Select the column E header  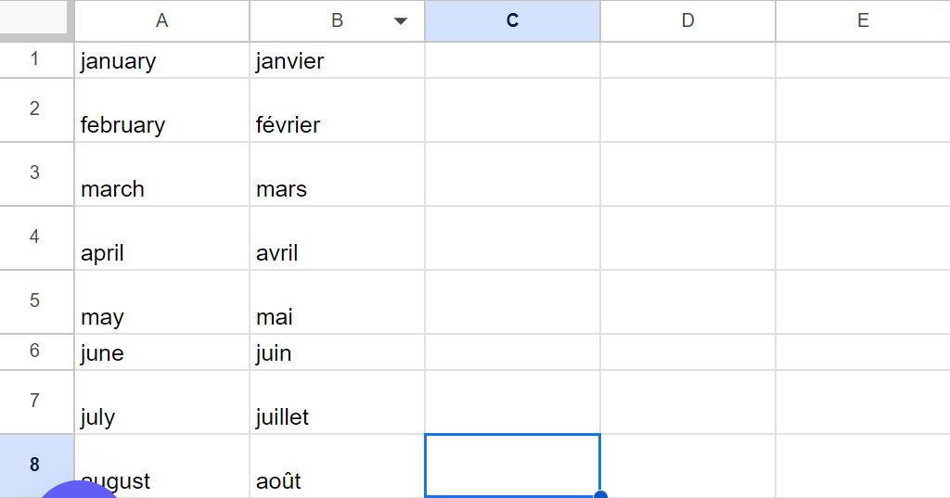point(863,20)
